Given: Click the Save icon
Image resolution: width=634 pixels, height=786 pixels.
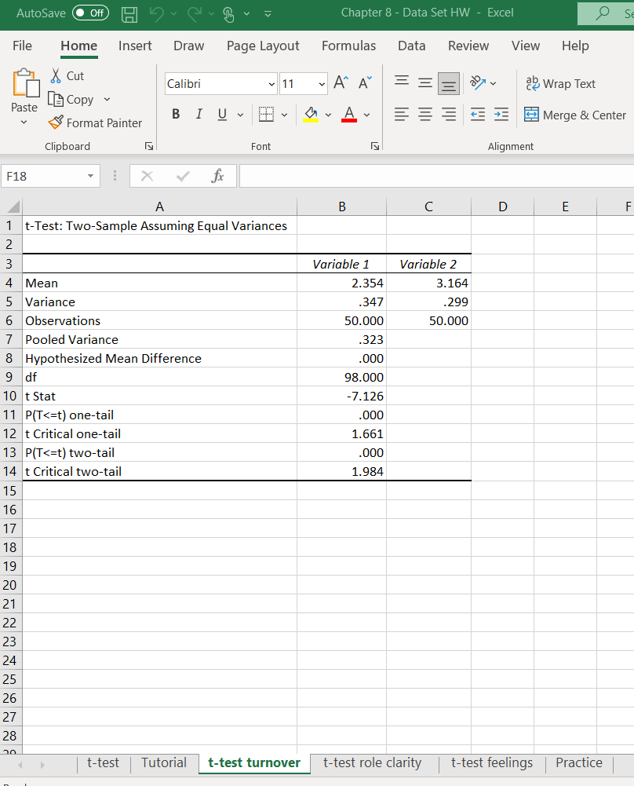Looking at the screenshot, I should (x=129, y=13).
